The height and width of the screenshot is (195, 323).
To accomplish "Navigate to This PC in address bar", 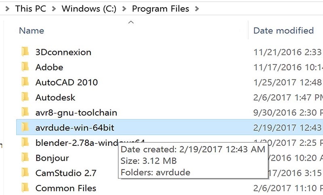I will point(31,8).
